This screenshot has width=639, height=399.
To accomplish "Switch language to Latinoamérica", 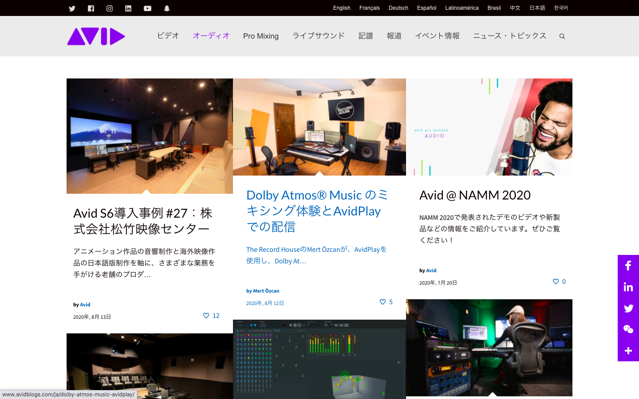I will [x=462, y=8].
